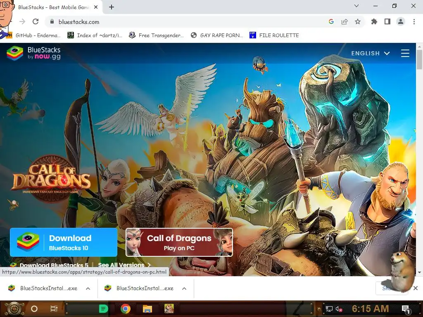The width and height of the screenshot is (423, 317).
Task: Click the muted volume tray icon
Action: click(x=339, y=309)
